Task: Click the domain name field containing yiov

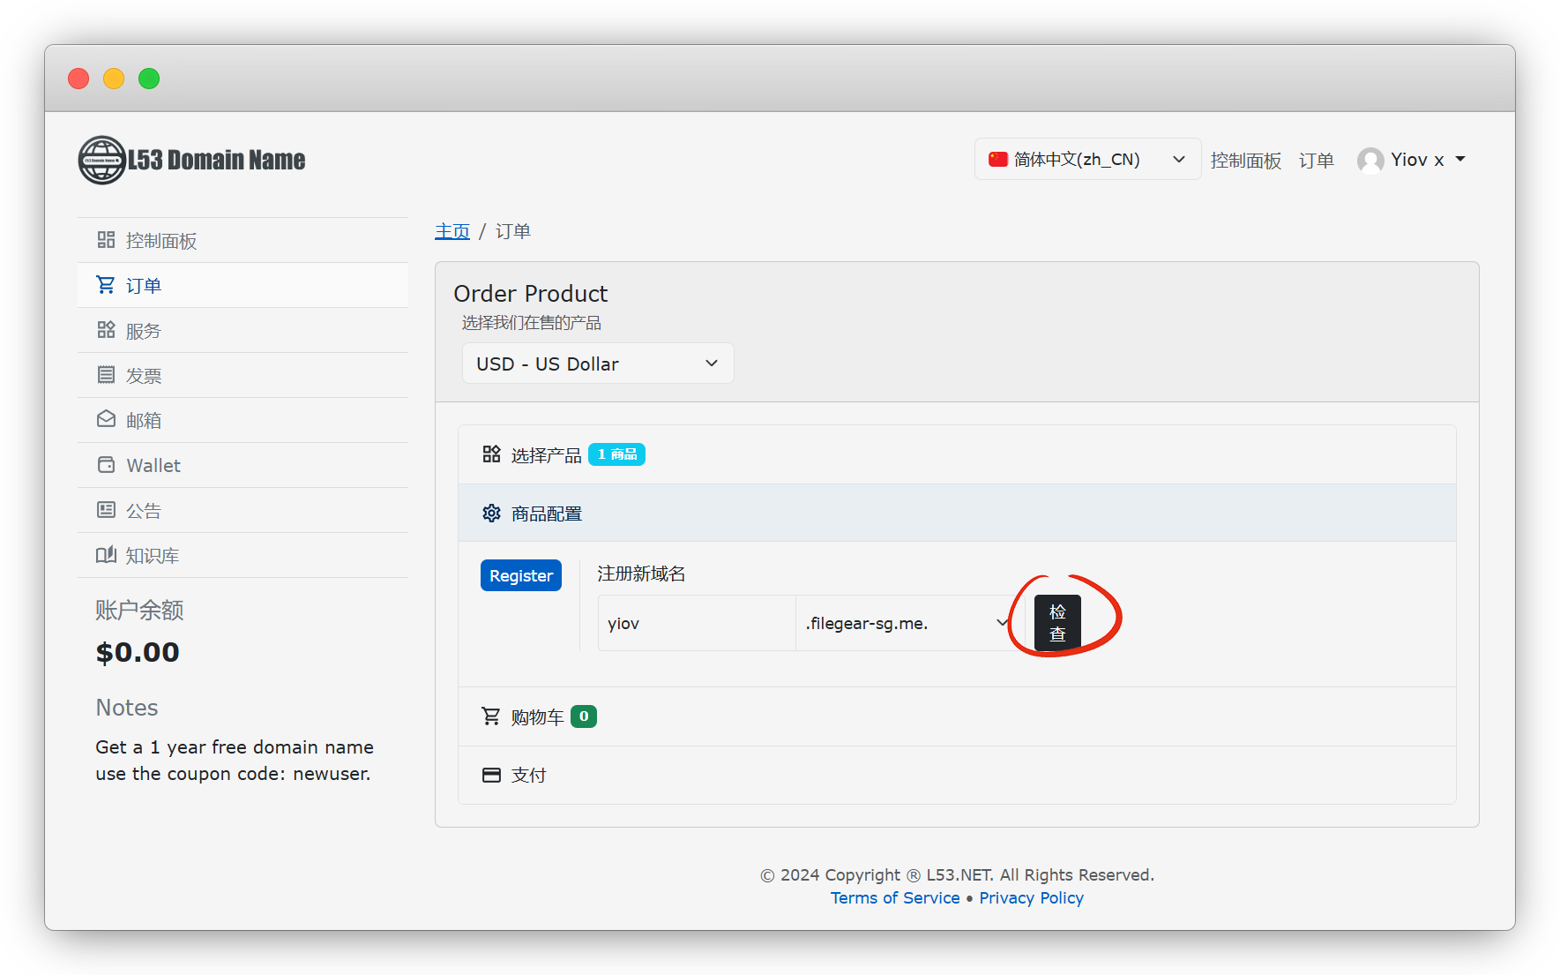Action: coord(696,623)
